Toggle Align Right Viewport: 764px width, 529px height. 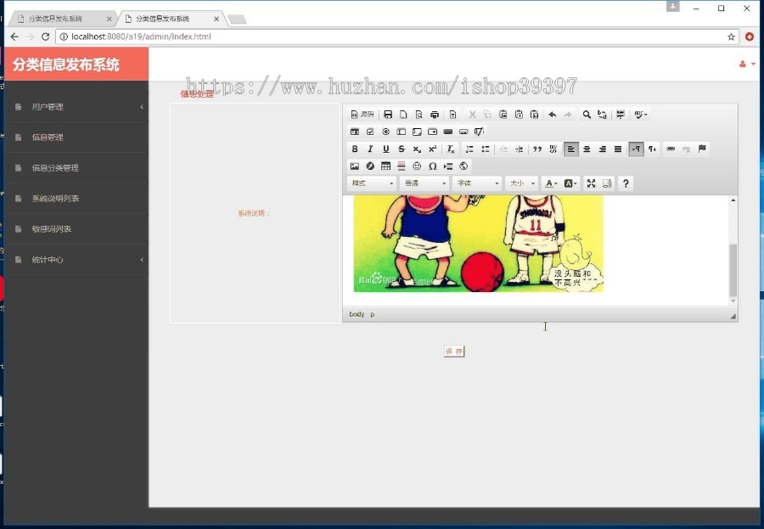[x=602, y=149]
